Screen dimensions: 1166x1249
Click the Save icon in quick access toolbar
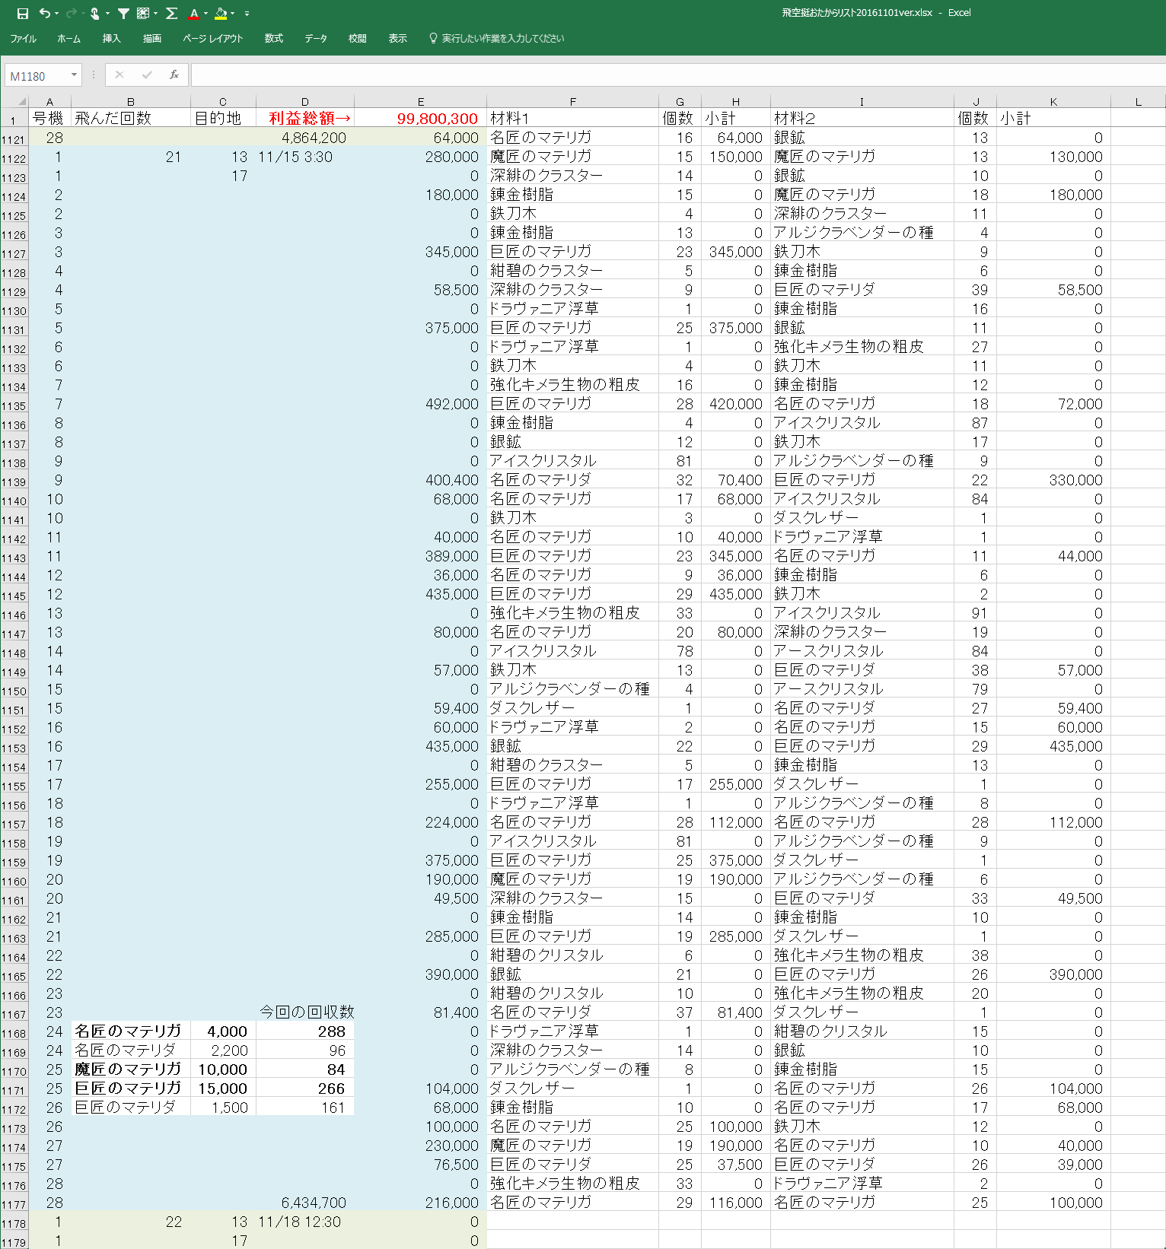click(22, 13)
